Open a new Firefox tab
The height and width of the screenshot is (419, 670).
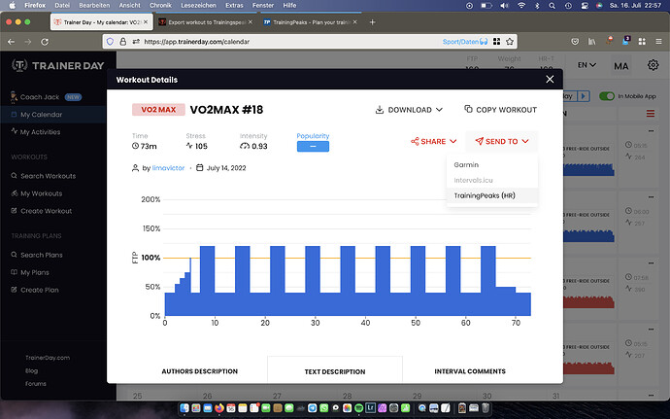click(372, 22)
